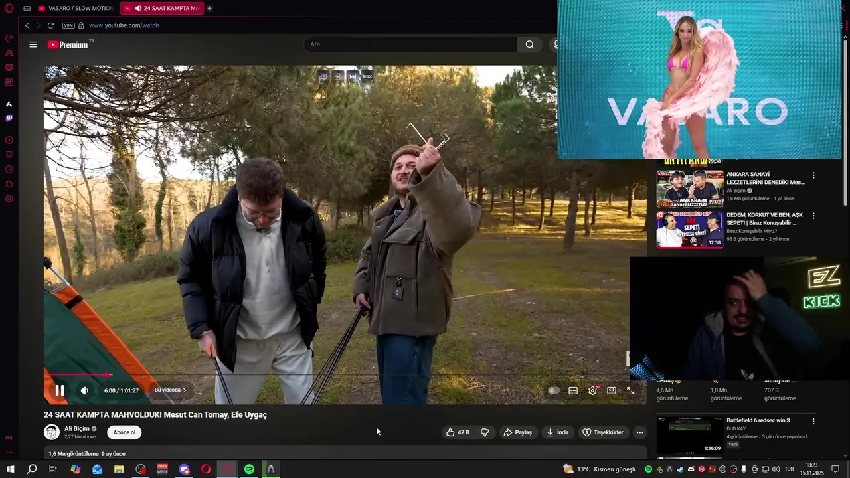This screenshot has width=850, height=478.
Task: Click the search magnifier button
Action: (x=529, y=44)
